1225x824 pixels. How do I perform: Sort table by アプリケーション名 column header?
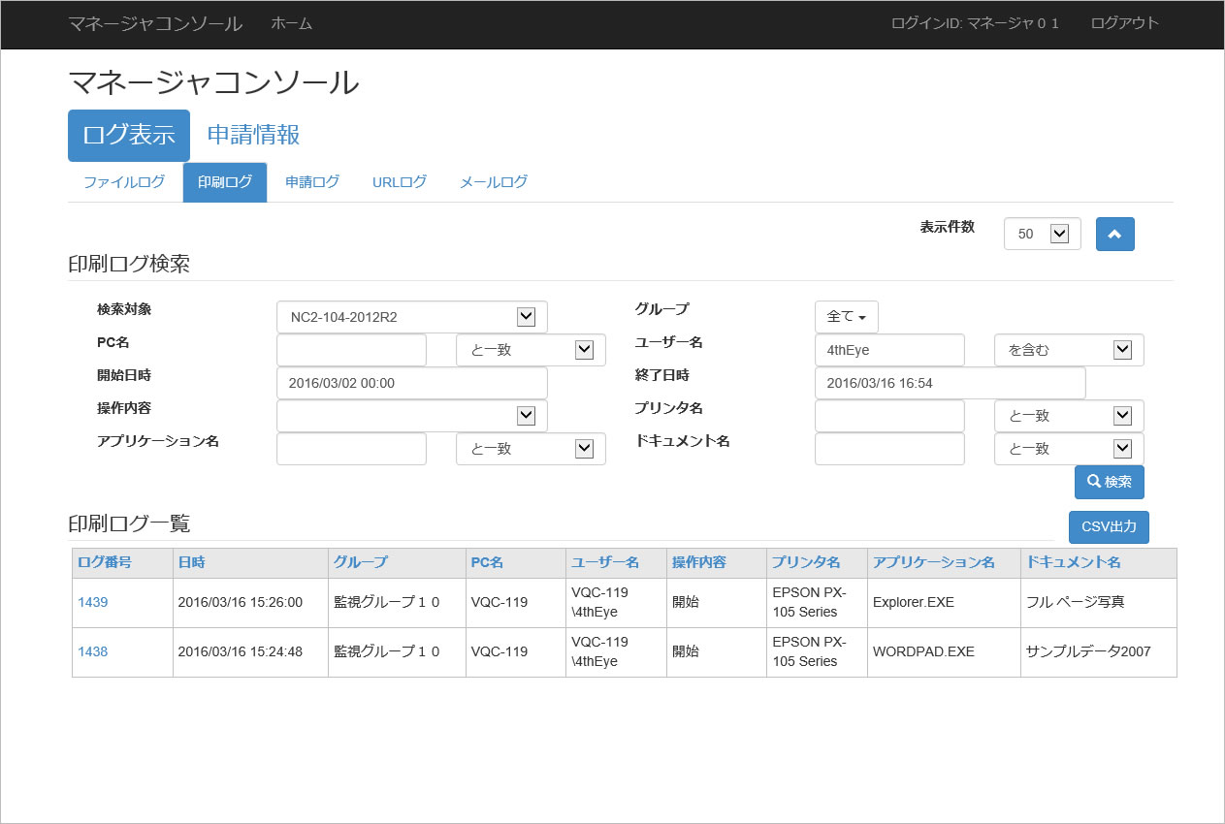pos(934,562)
